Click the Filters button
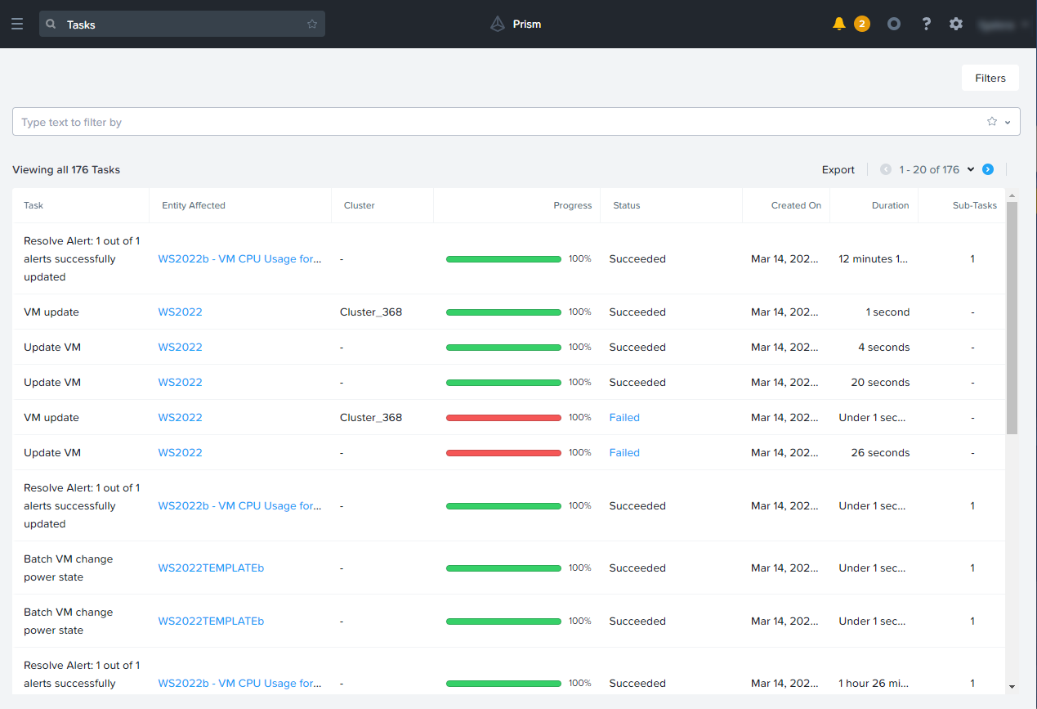Image resolution: width=1037 pixels, height=709 pixels. pos(990,78)
